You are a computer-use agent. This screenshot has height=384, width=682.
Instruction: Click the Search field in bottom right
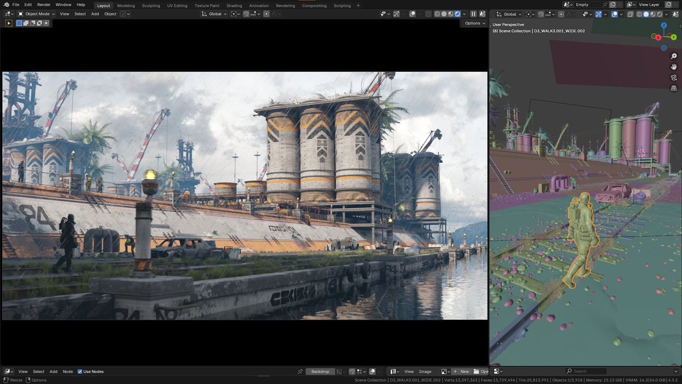pyautogui.click(x=586, y=371)
